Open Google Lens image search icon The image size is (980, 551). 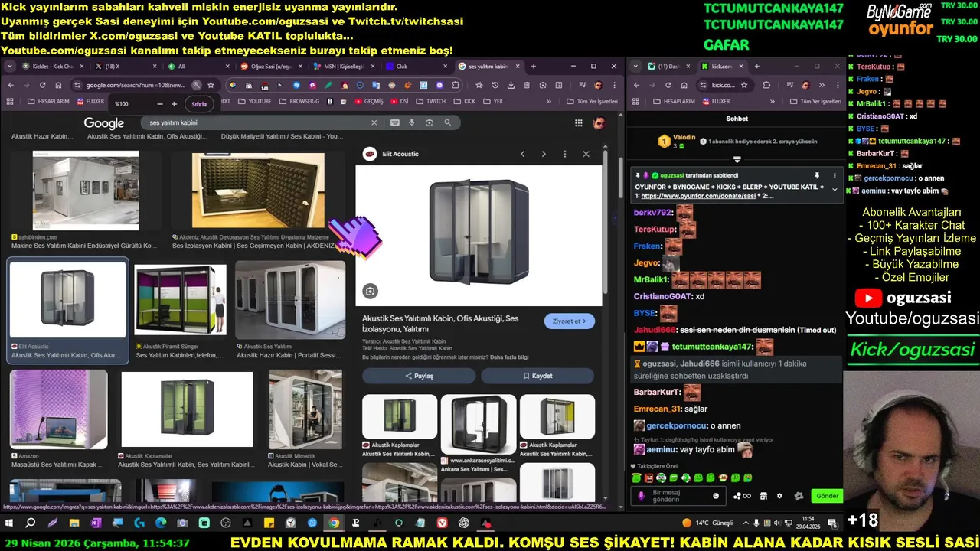[x=430, y=122]
